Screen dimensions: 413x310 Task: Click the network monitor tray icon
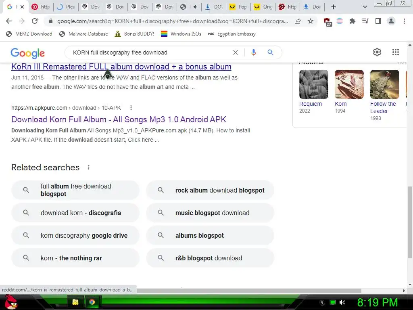333,302
